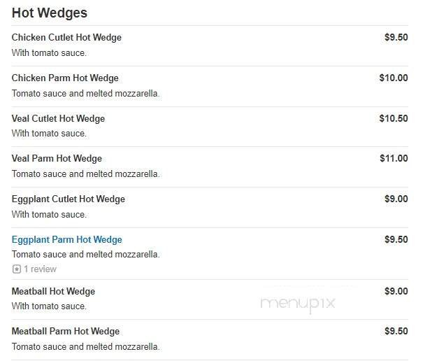Click the $11.00 Veal Parm price
Screen dimensions: 423x361
pyautogui.click(x=394, y=159)
